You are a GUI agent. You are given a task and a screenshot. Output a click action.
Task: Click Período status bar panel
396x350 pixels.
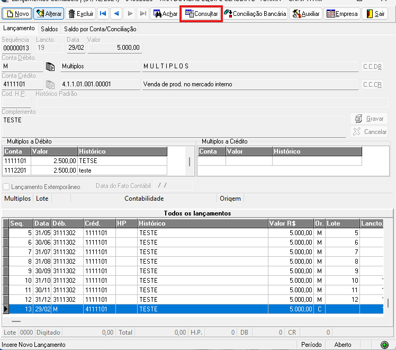[x=311, y=345]
